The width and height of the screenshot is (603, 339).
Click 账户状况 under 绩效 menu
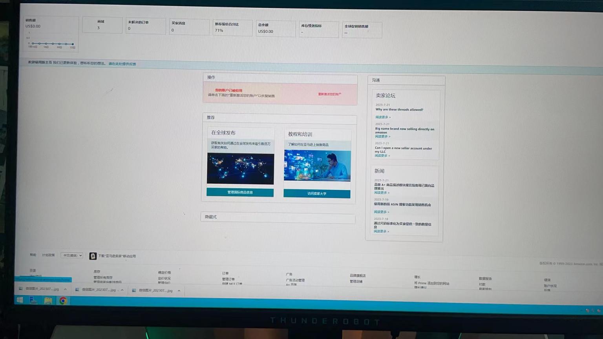[550, 286]
